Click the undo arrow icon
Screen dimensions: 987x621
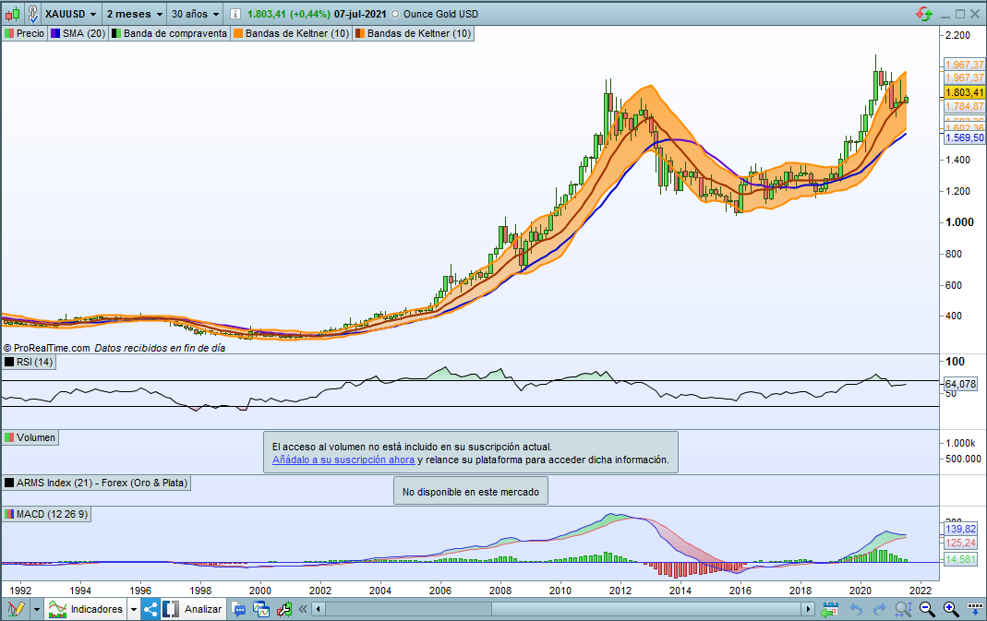(856, 609)
